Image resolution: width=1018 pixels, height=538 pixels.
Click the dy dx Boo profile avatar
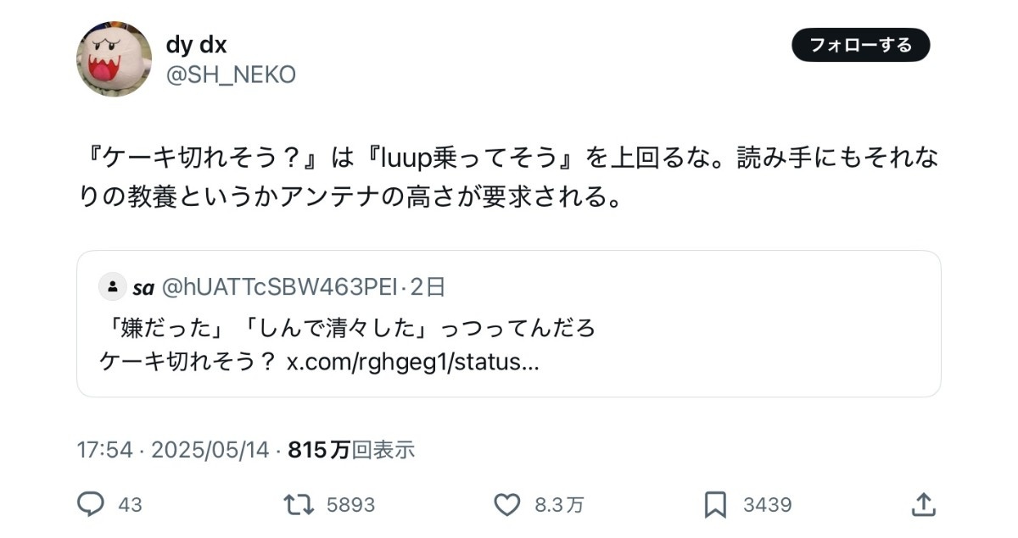[x=114, y=59]
